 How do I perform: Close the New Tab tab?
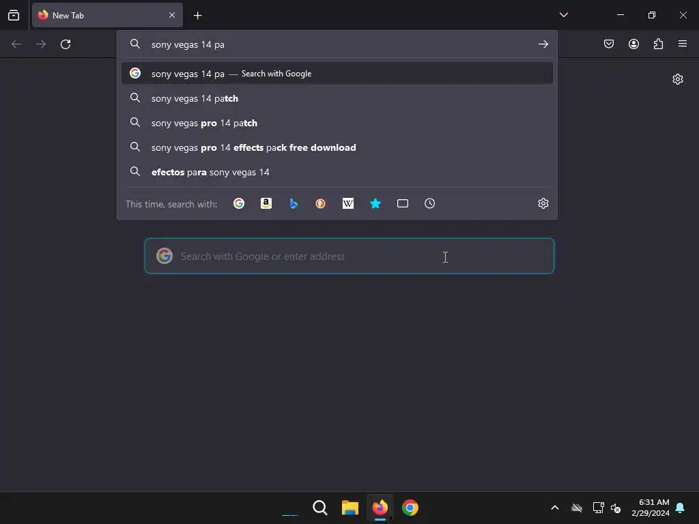click(172, 15)
